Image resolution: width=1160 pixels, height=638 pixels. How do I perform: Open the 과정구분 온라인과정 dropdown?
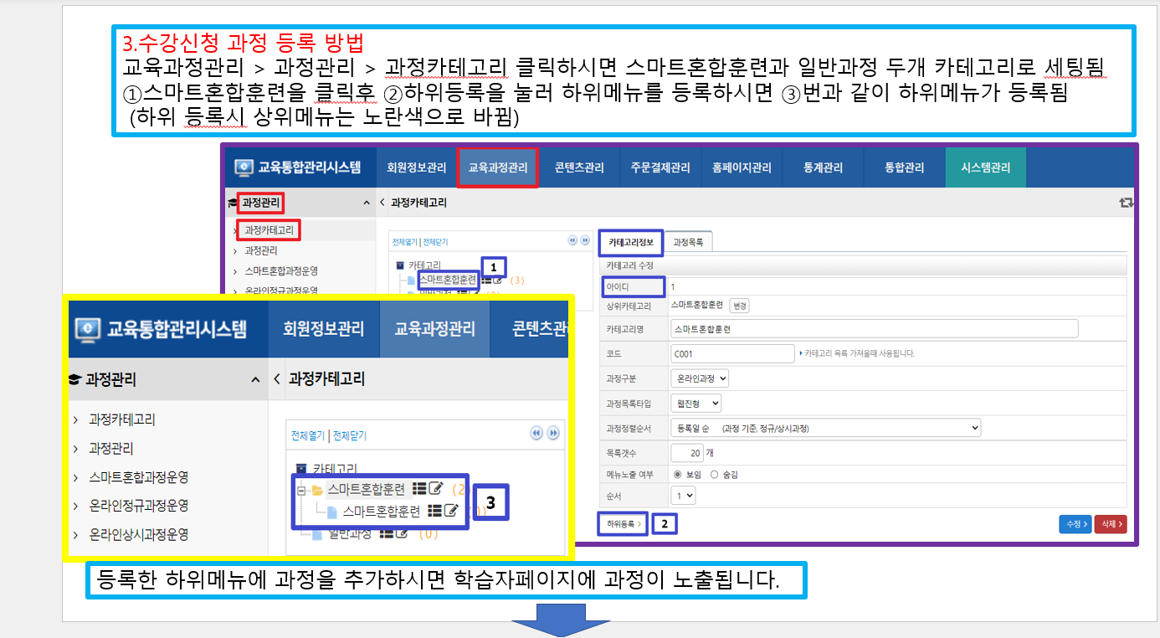700,378
